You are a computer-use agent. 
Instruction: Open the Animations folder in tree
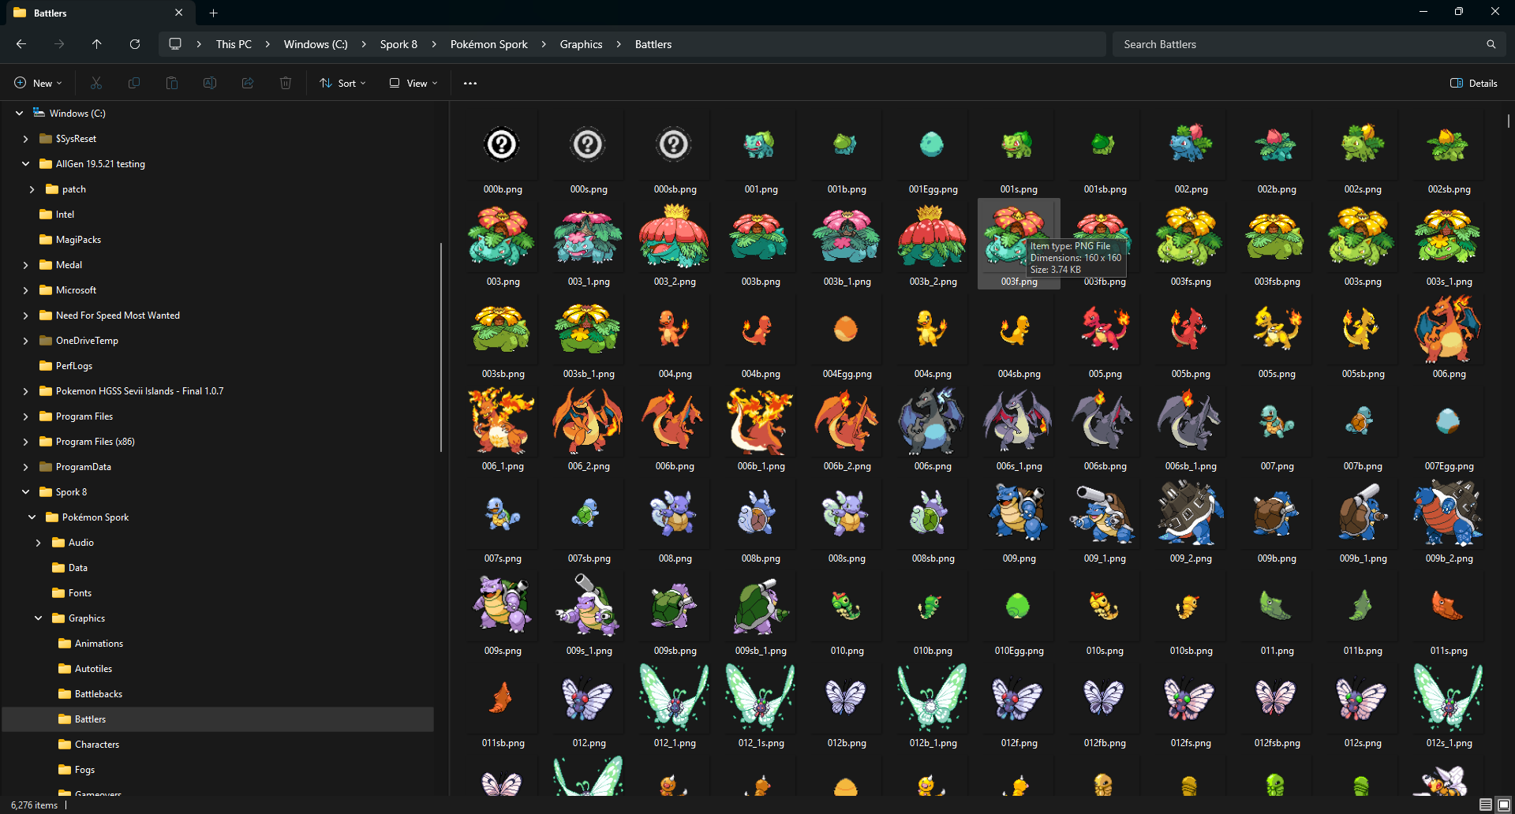point(99,644)
